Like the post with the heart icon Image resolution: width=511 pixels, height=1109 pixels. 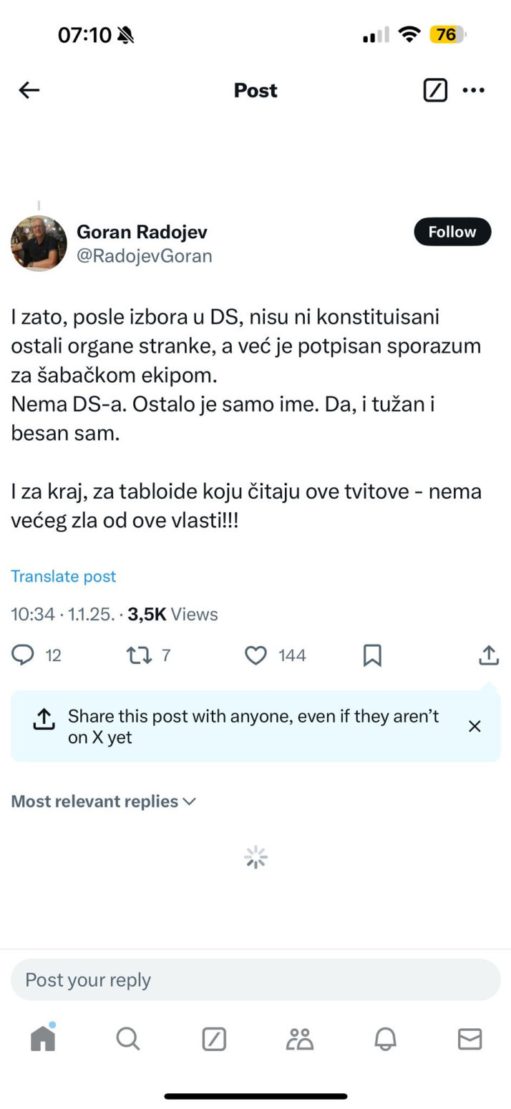coord(255,655)
